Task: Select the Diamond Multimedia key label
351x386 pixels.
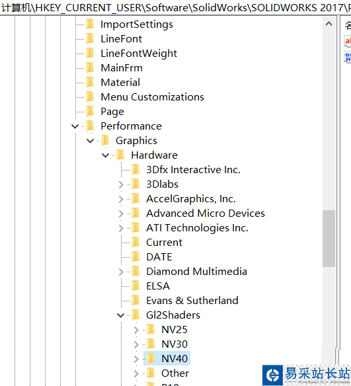Action: pos(196,271)
